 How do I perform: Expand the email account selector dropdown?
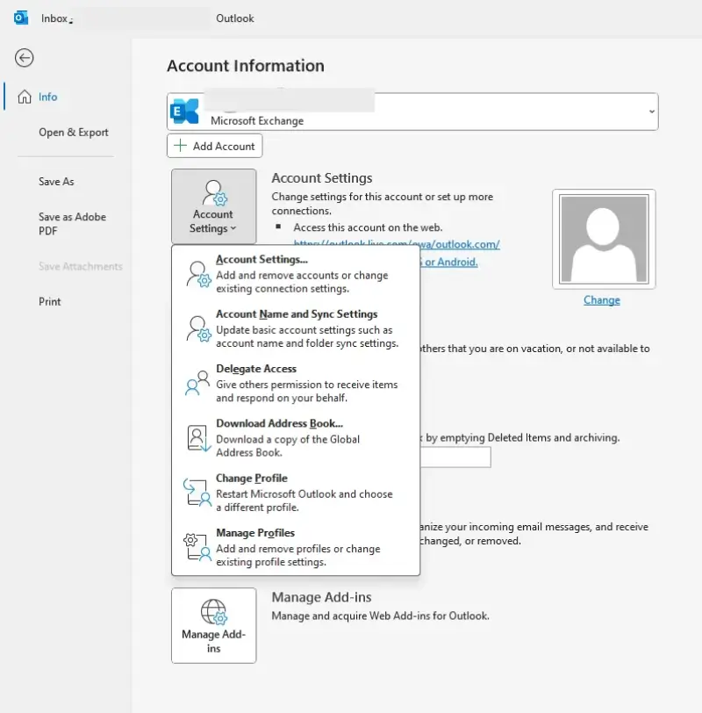[651, 112]
